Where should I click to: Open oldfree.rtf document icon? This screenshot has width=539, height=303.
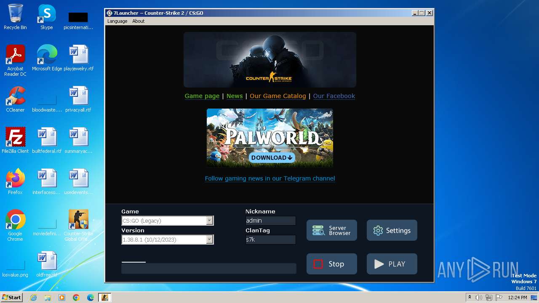(x=47, y=264)
